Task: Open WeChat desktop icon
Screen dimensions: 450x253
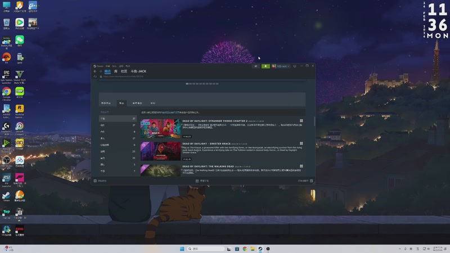Action: point(20,40)
